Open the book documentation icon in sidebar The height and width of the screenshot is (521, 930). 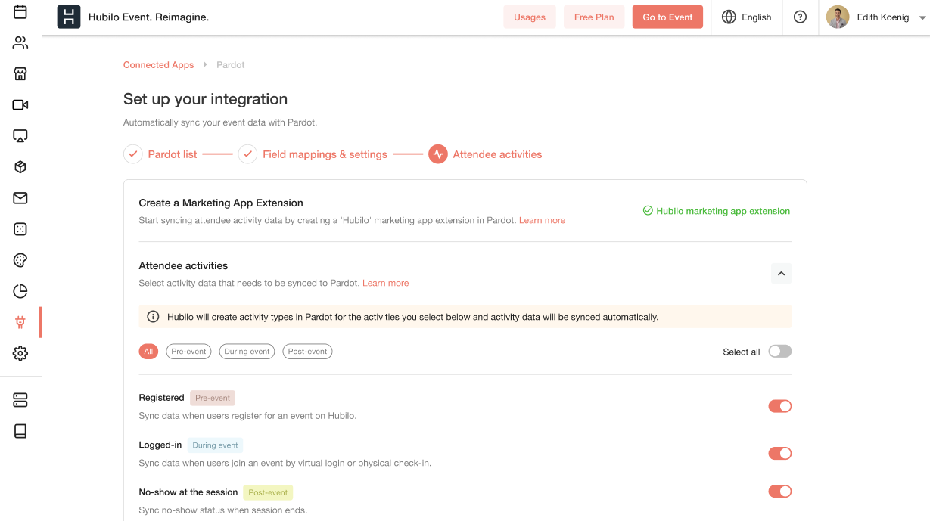[x=20, y=431]
